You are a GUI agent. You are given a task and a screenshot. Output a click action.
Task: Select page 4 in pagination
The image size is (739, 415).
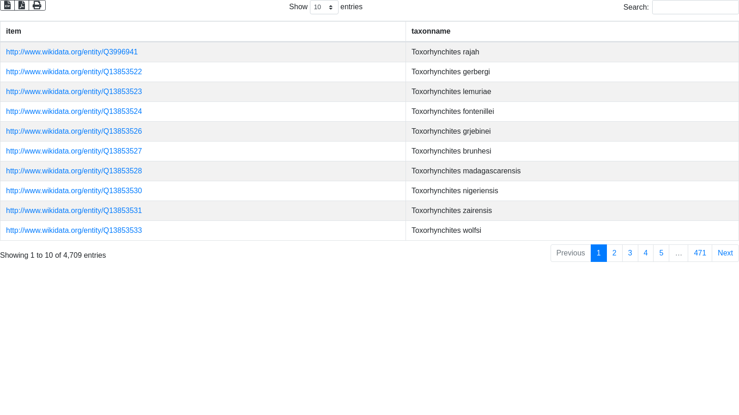click(646, 253)
